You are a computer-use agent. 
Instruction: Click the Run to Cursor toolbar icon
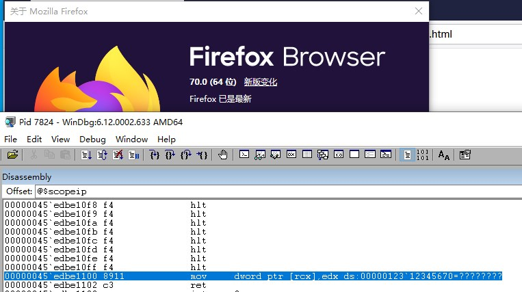(x=202, y=155)
